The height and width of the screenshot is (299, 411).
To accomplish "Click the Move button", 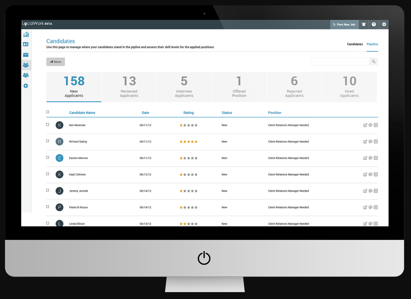I will (x=55, y=62).
